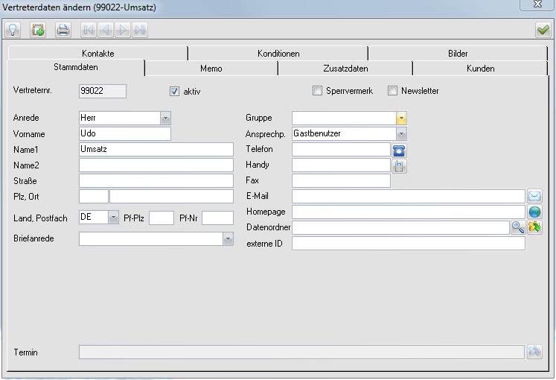Close the Vertreterdaten ändern window

coord(537,4)
